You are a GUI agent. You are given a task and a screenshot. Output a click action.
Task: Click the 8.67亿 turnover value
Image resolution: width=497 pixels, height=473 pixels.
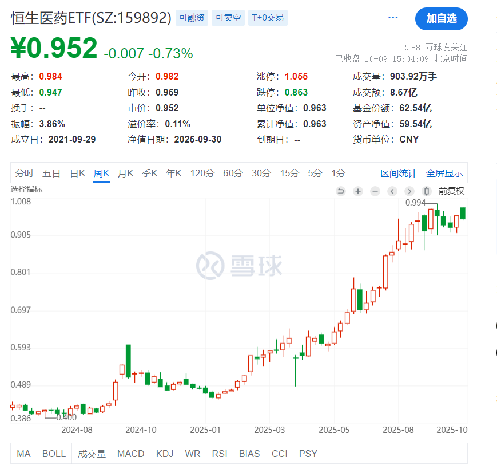coord(404,92)
